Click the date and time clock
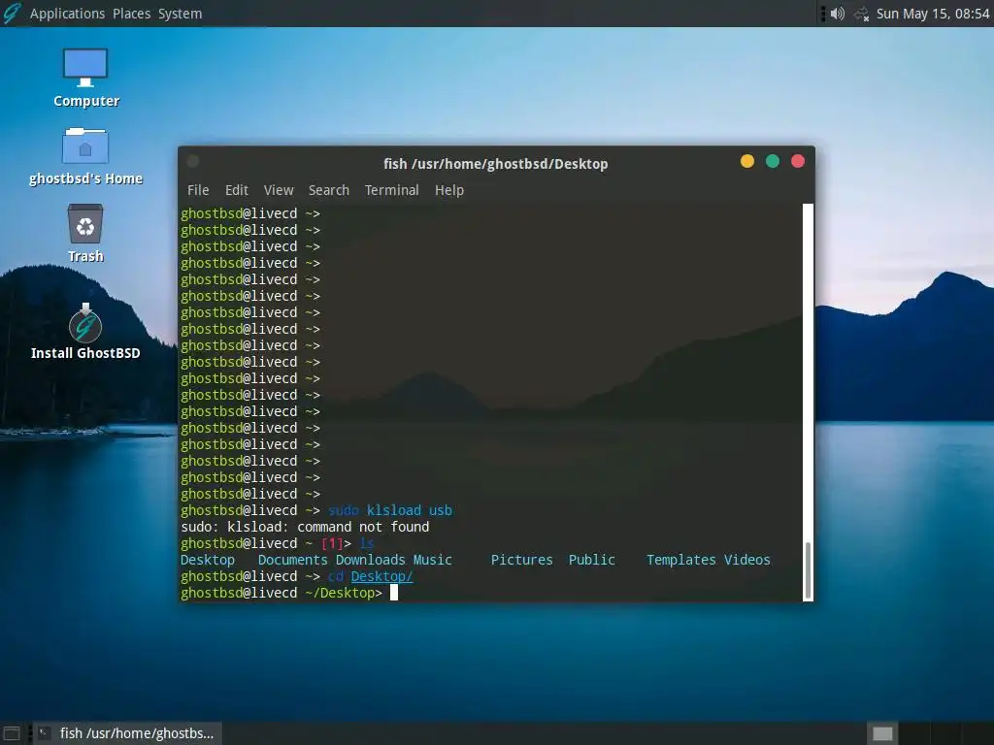Viewport: 994px width, 745px height. (933, 14)
